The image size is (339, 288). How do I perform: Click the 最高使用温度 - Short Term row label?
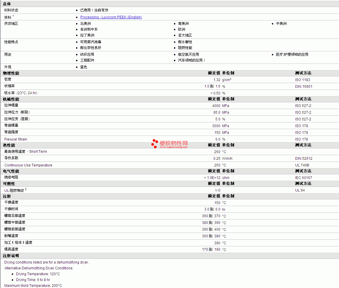tap(25, 152)
